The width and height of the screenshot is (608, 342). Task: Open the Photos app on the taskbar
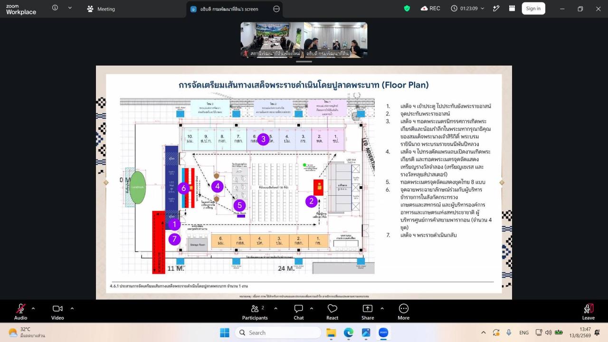(x=366, y=332)
